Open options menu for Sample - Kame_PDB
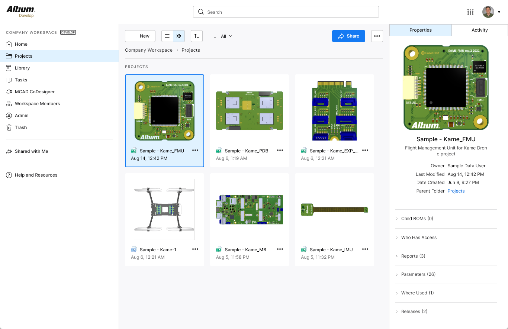The image size is (508, 329). tap(280, 151)
